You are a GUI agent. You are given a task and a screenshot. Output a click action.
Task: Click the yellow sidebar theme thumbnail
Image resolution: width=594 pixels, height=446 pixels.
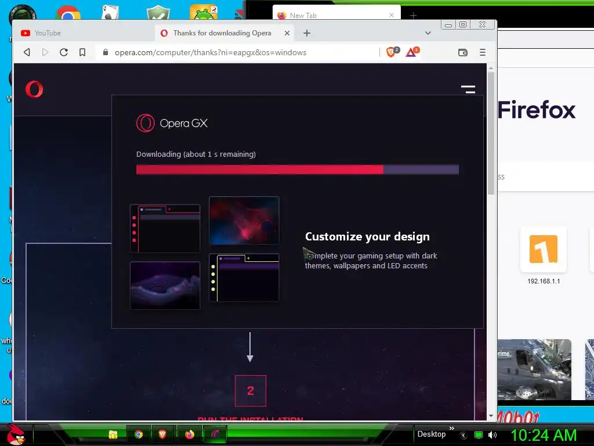(x=244, y=278)
